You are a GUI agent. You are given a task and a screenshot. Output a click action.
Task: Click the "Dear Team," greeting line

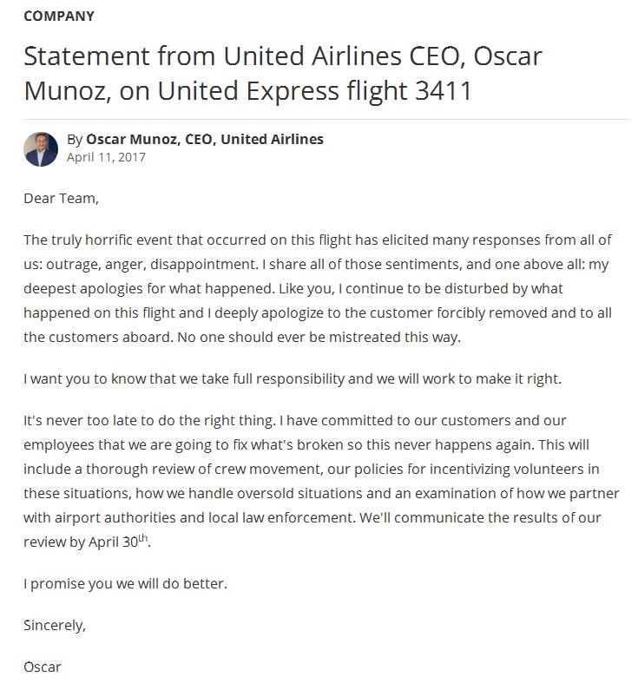click(x=61, y=199)
